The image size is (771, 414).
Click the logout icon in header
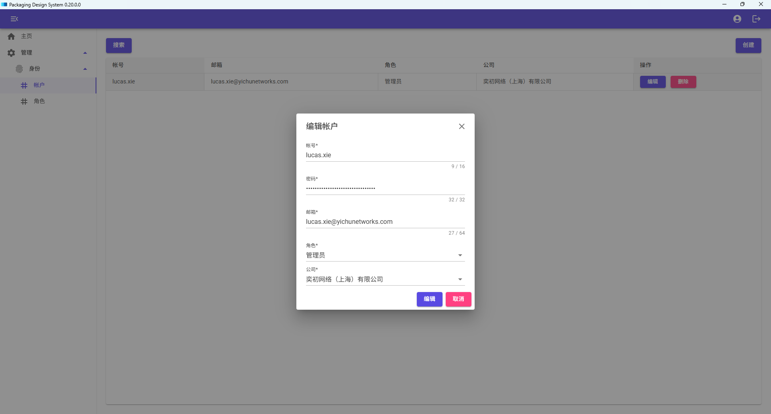click(757, 19)
